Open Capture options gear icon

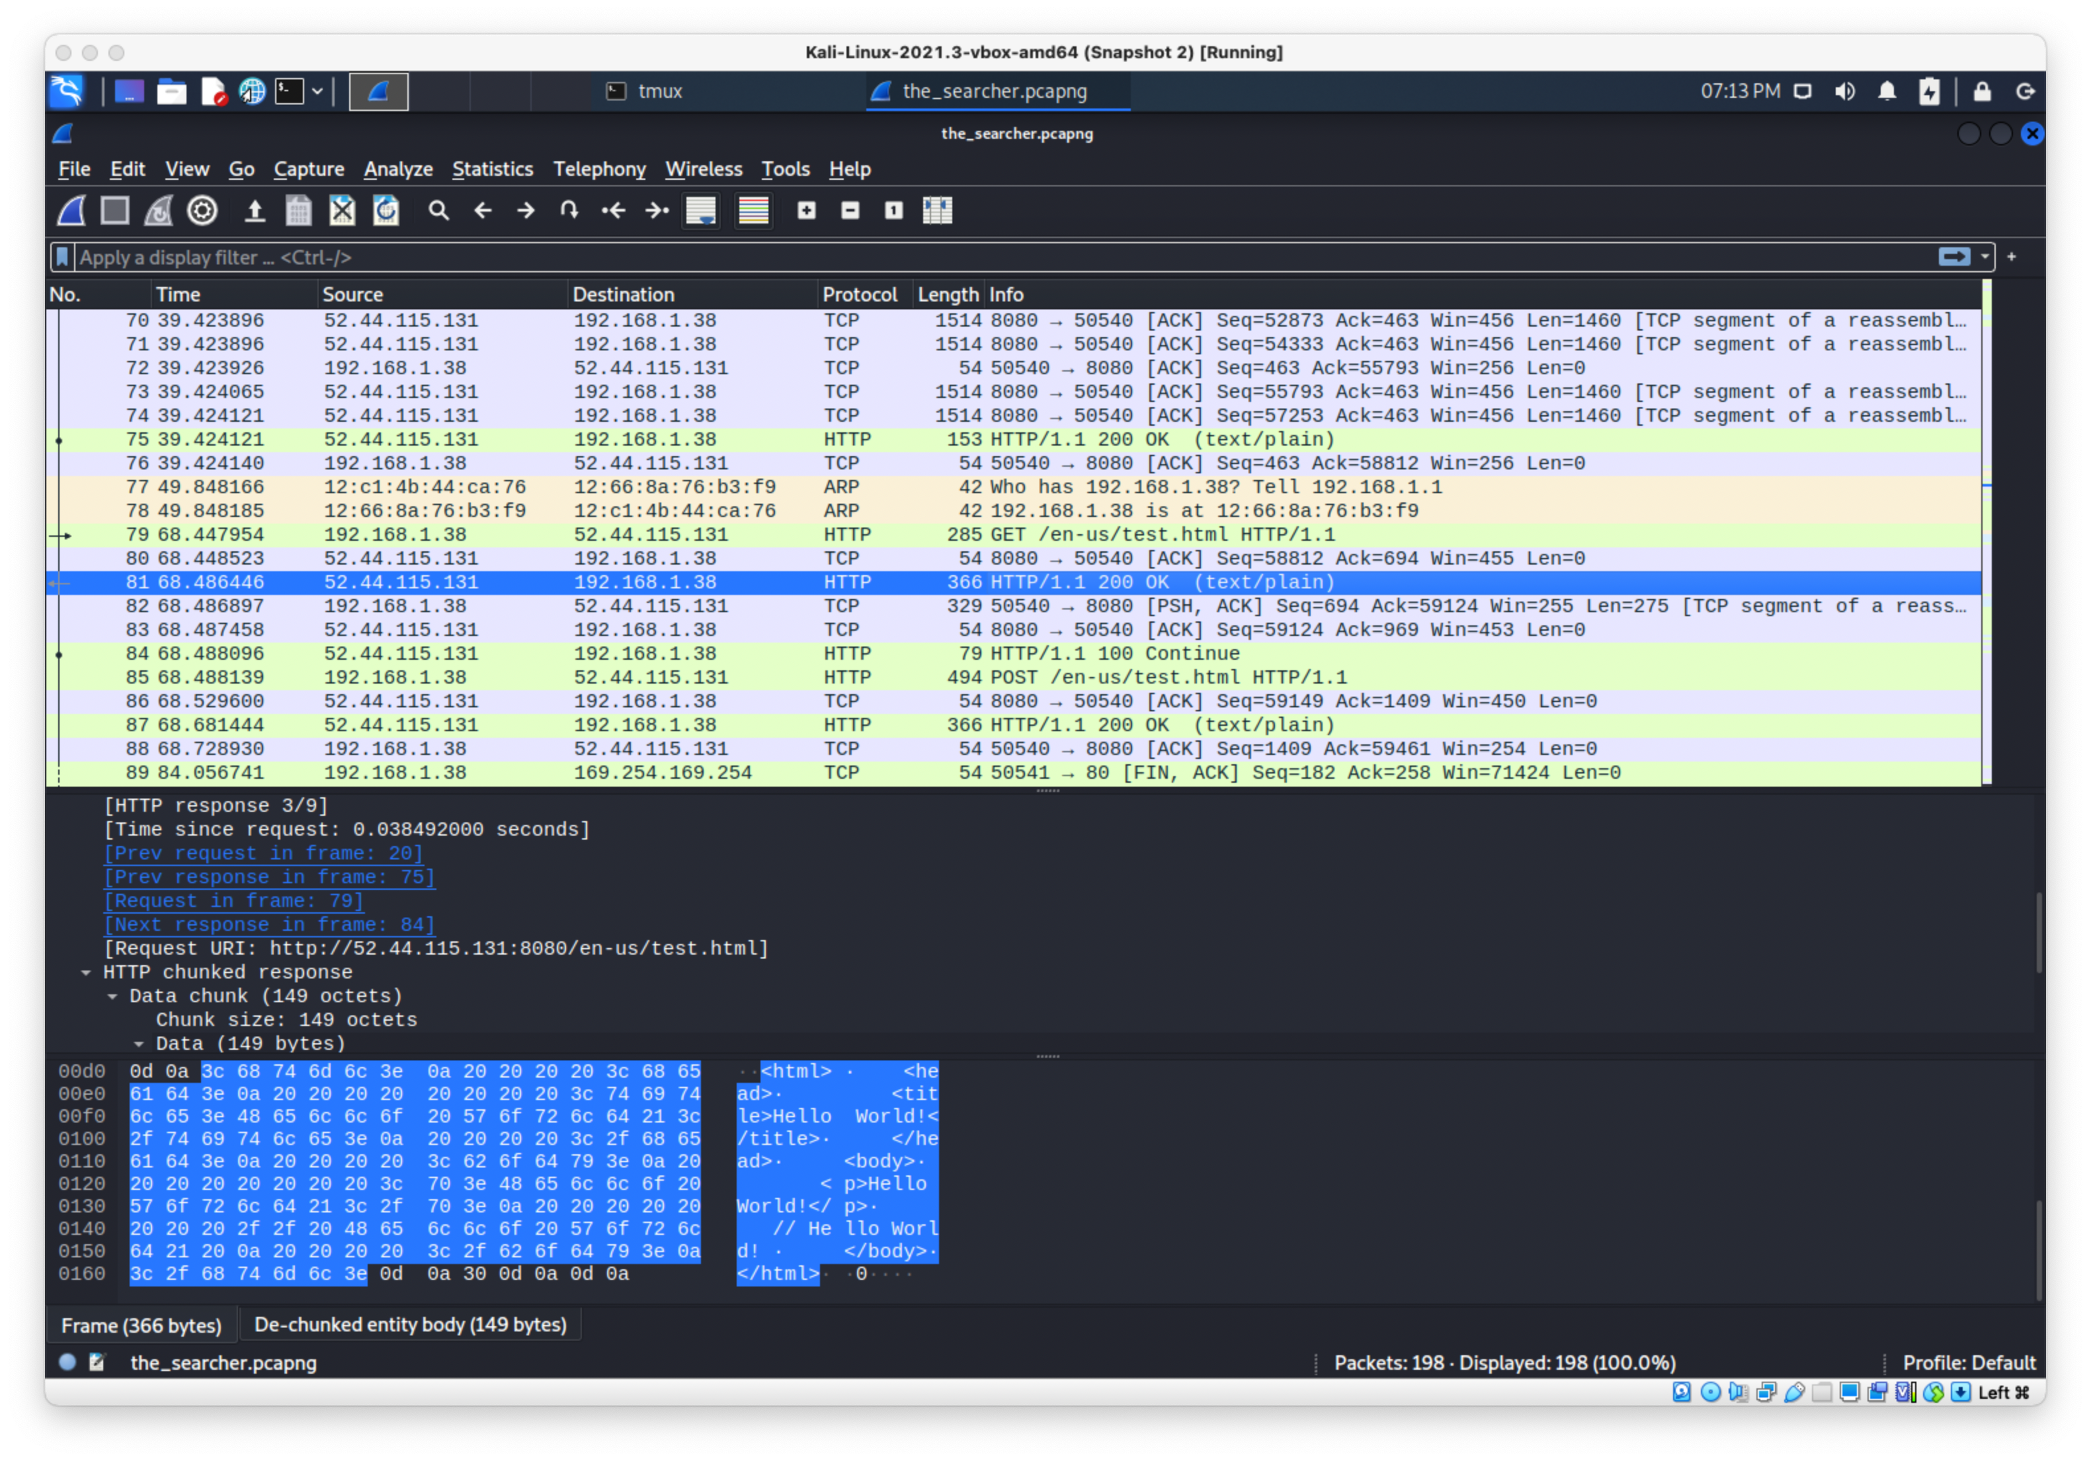(x=202, y=211)
